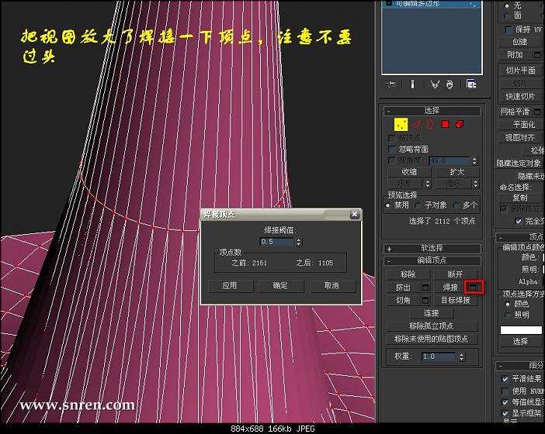Click Remove Modifier trash icon
Screen dimensions: 545x434
(x=450, y=84)
